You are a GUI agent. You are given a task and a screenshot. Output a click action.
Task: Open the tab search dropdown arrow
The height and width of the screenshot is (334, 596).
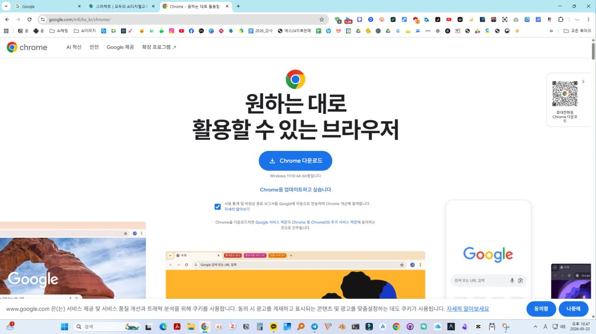pyautogui.click(x=7, y=7)
